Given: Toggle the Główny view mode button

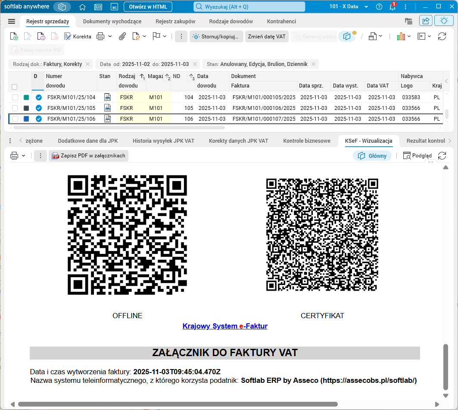Looking at the screenshot, I should coord(372,156).
